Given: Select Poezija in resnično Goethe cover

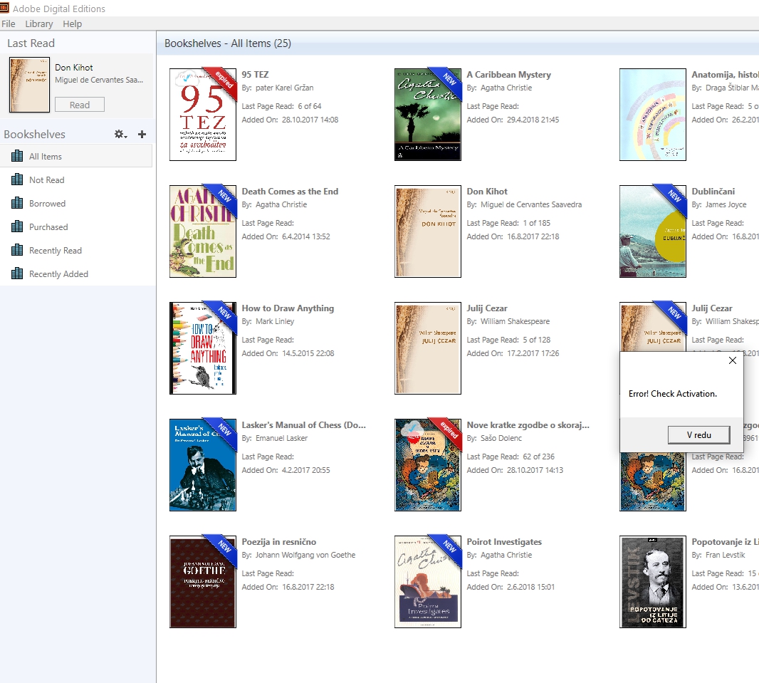Looking at the screenshot, I should point(203,581).
